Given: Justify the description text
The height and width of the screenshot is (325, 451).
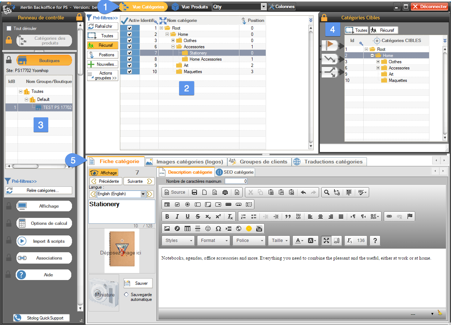Looking at the screenshot, I should tap(341, 216).
